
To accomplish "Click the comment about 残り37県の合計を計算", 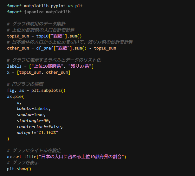I will point(70,42).
